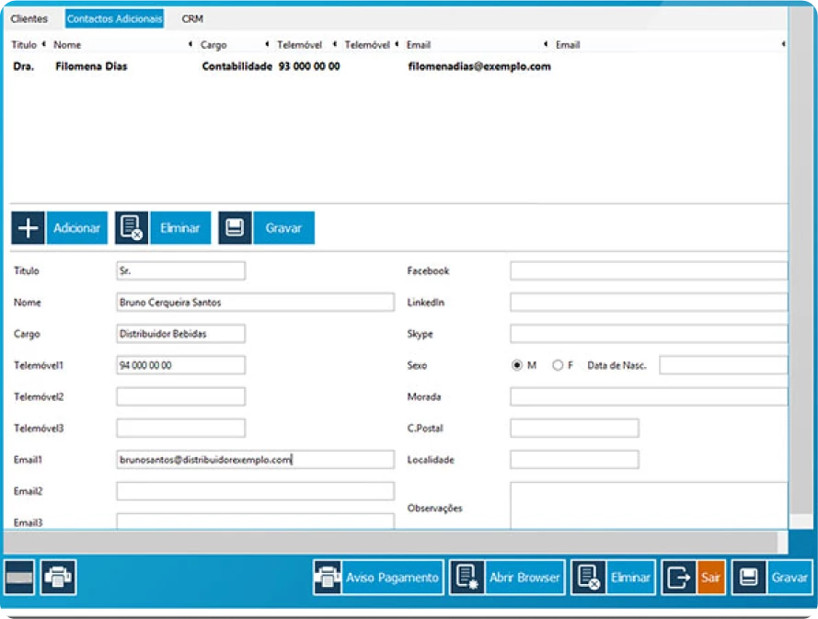Open the CRM tab

point(192,18)
